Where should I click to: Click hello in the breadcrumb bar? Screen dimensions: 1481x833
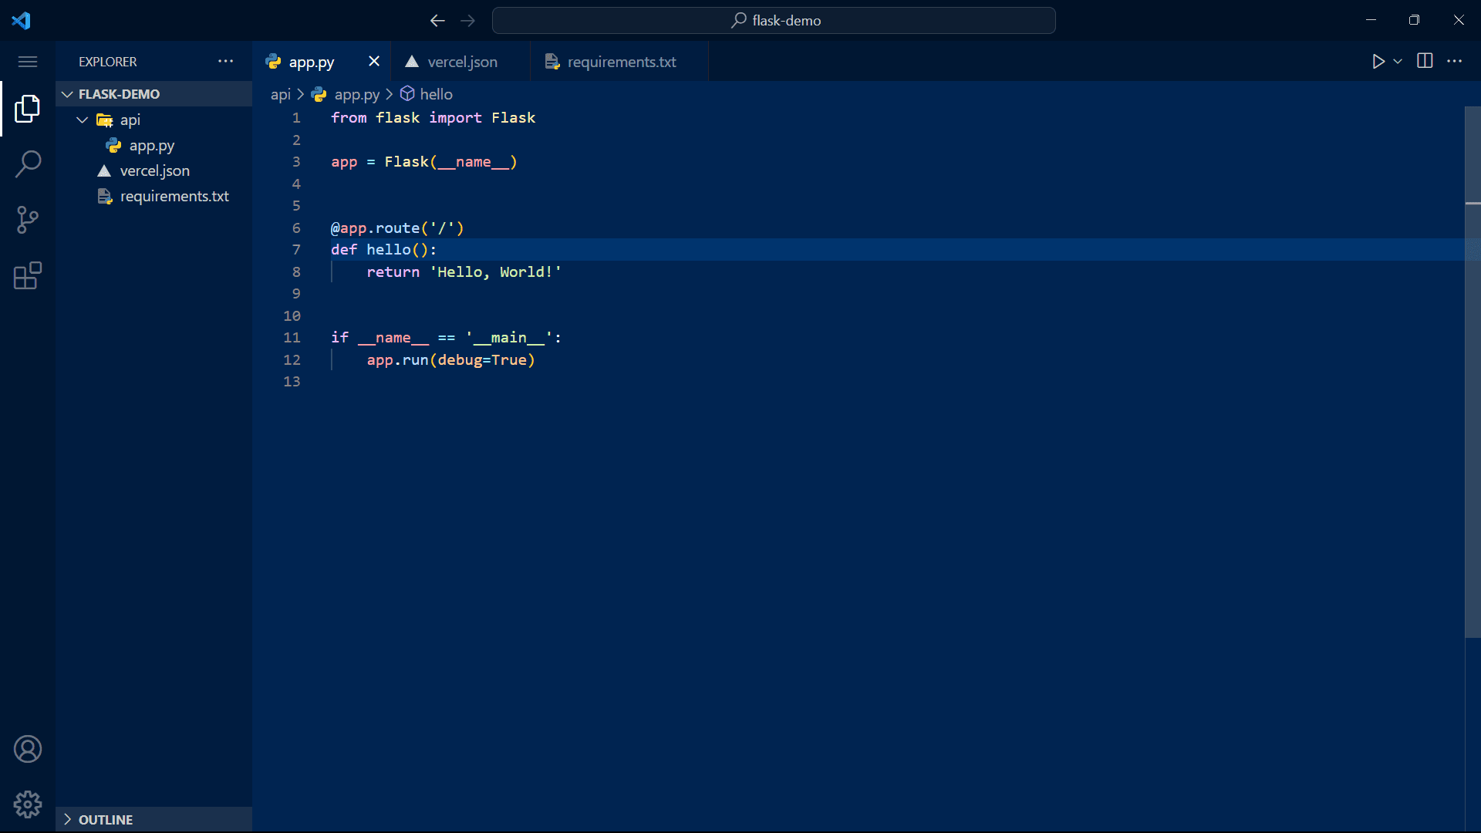tap(436, 94)
